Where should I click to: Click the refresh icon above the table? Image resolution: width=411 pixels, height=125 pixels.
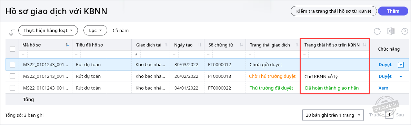(377, 31)
